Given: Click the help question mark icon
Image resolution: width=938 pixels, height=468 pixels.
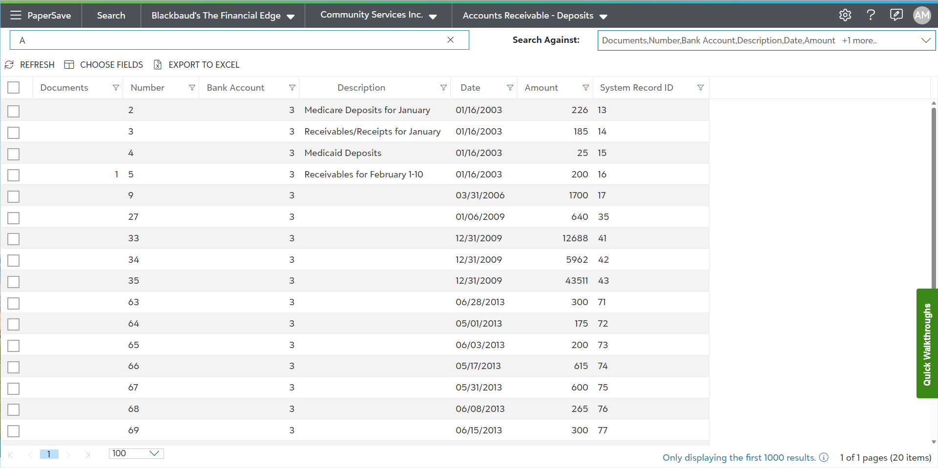Looking at the screenshot, I should [x=871, y=15].
